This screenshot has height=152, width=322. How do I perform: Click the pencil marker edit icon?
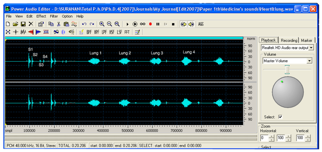click(x=137, y=32)
